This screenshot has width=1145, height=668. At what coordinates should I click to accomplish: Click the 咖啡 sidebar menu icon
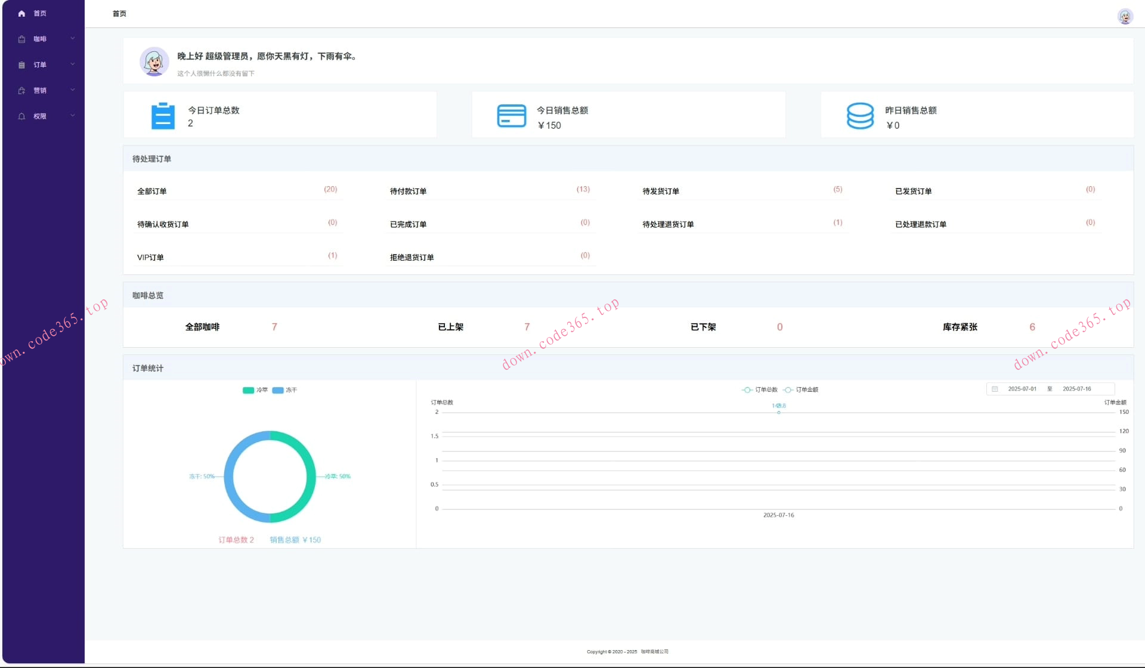[21, 39]
